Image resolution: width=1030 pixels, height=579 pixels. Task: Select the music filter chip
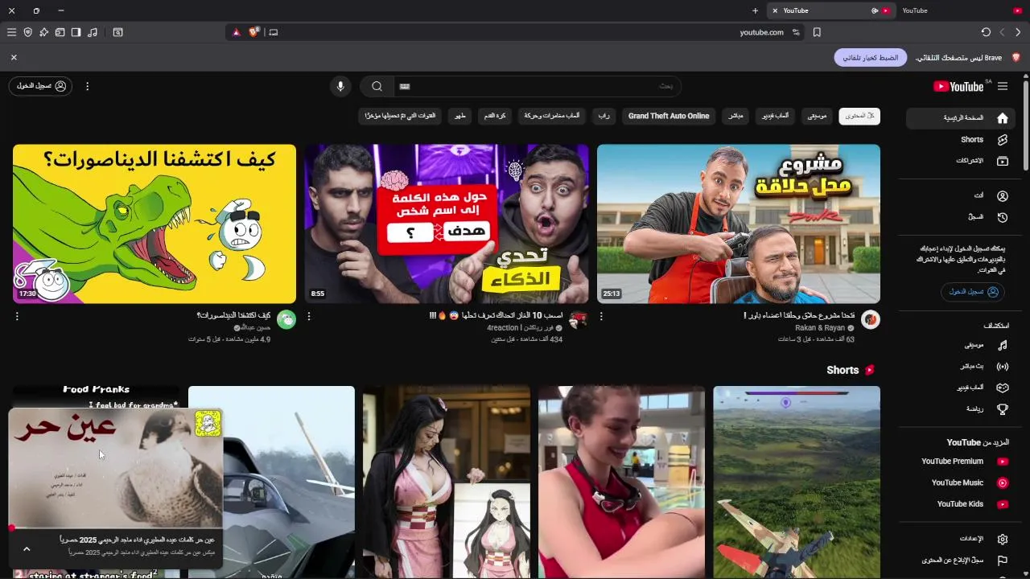[817, 116]
